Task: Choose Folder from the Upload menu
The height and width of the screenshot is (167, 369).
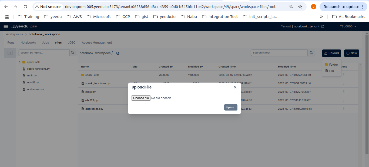Action: coord(331,65)
